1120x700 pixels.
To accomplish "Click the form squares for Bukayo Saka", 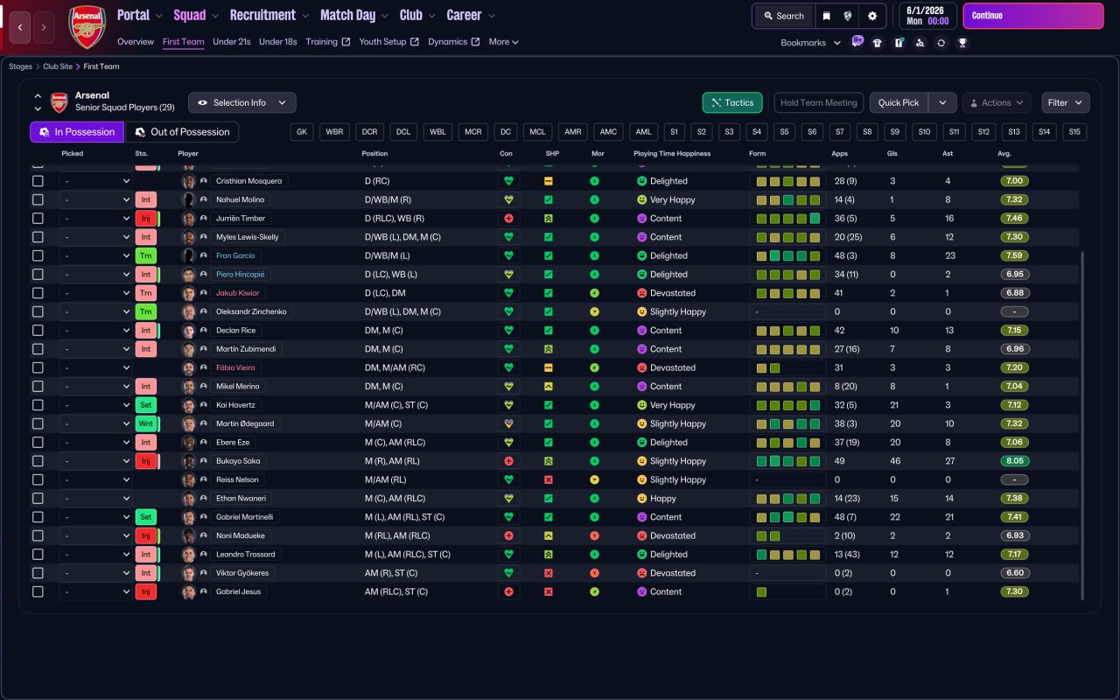I will click(788, 461).
